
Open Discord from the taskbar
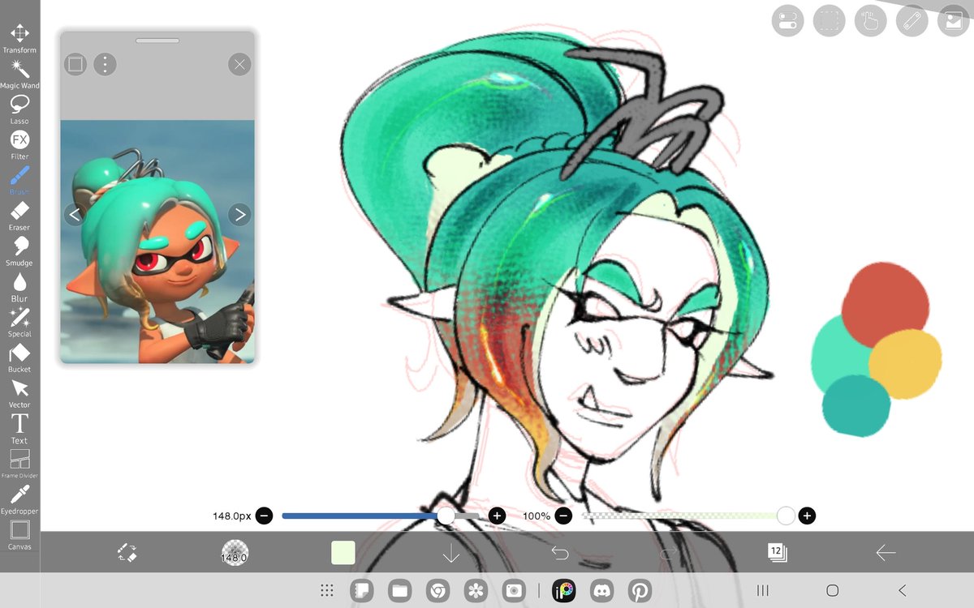click(x=601, y=591)
